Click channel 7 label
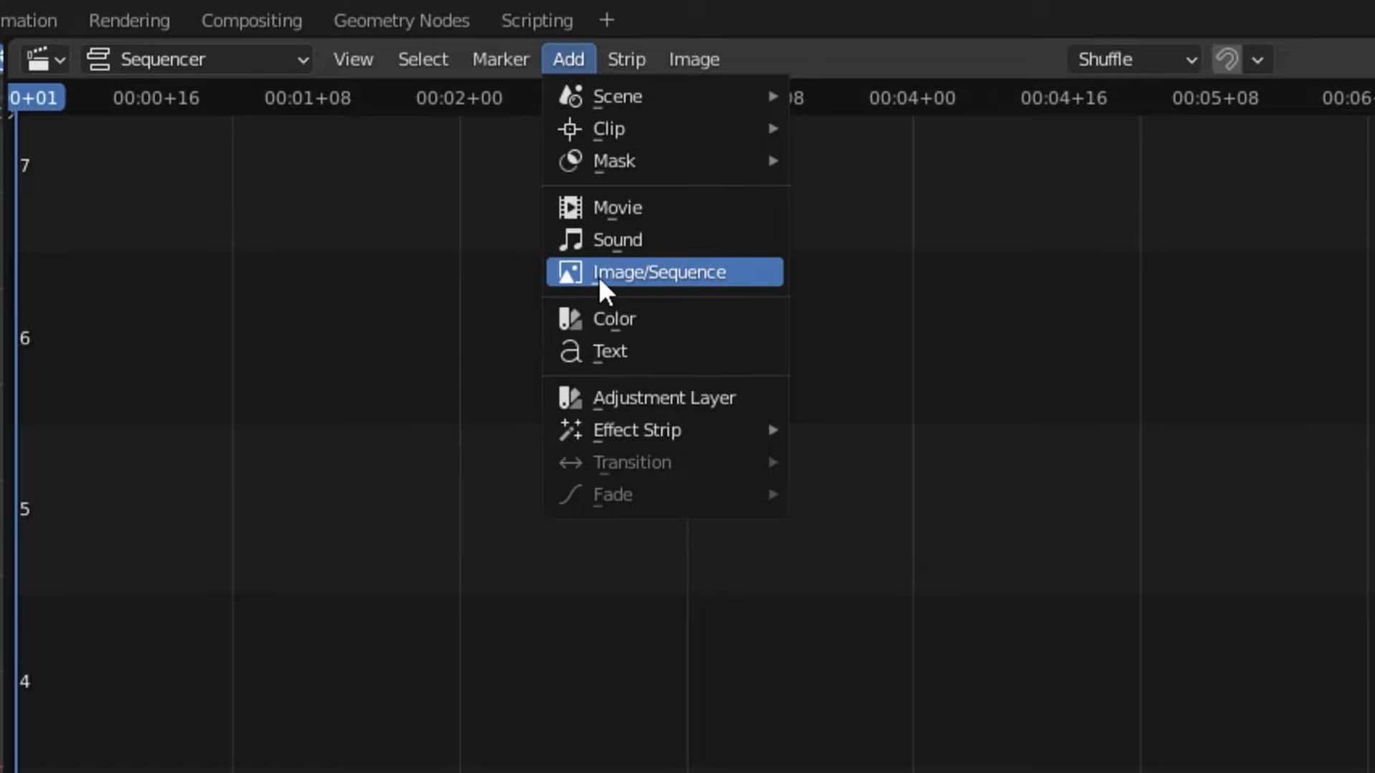1375x773 pixels. [x=25, y=166]
